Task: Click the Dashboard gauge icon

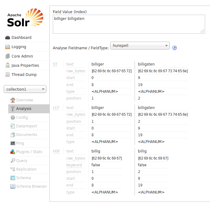Action: tap(8, 38)
